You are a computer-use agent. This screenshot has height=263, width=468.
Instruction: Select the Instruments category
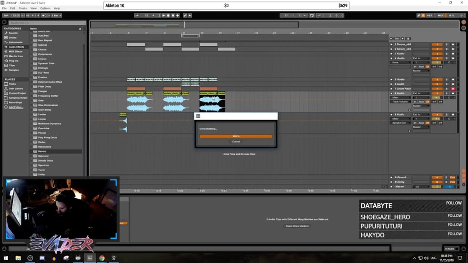click(16, 42)
